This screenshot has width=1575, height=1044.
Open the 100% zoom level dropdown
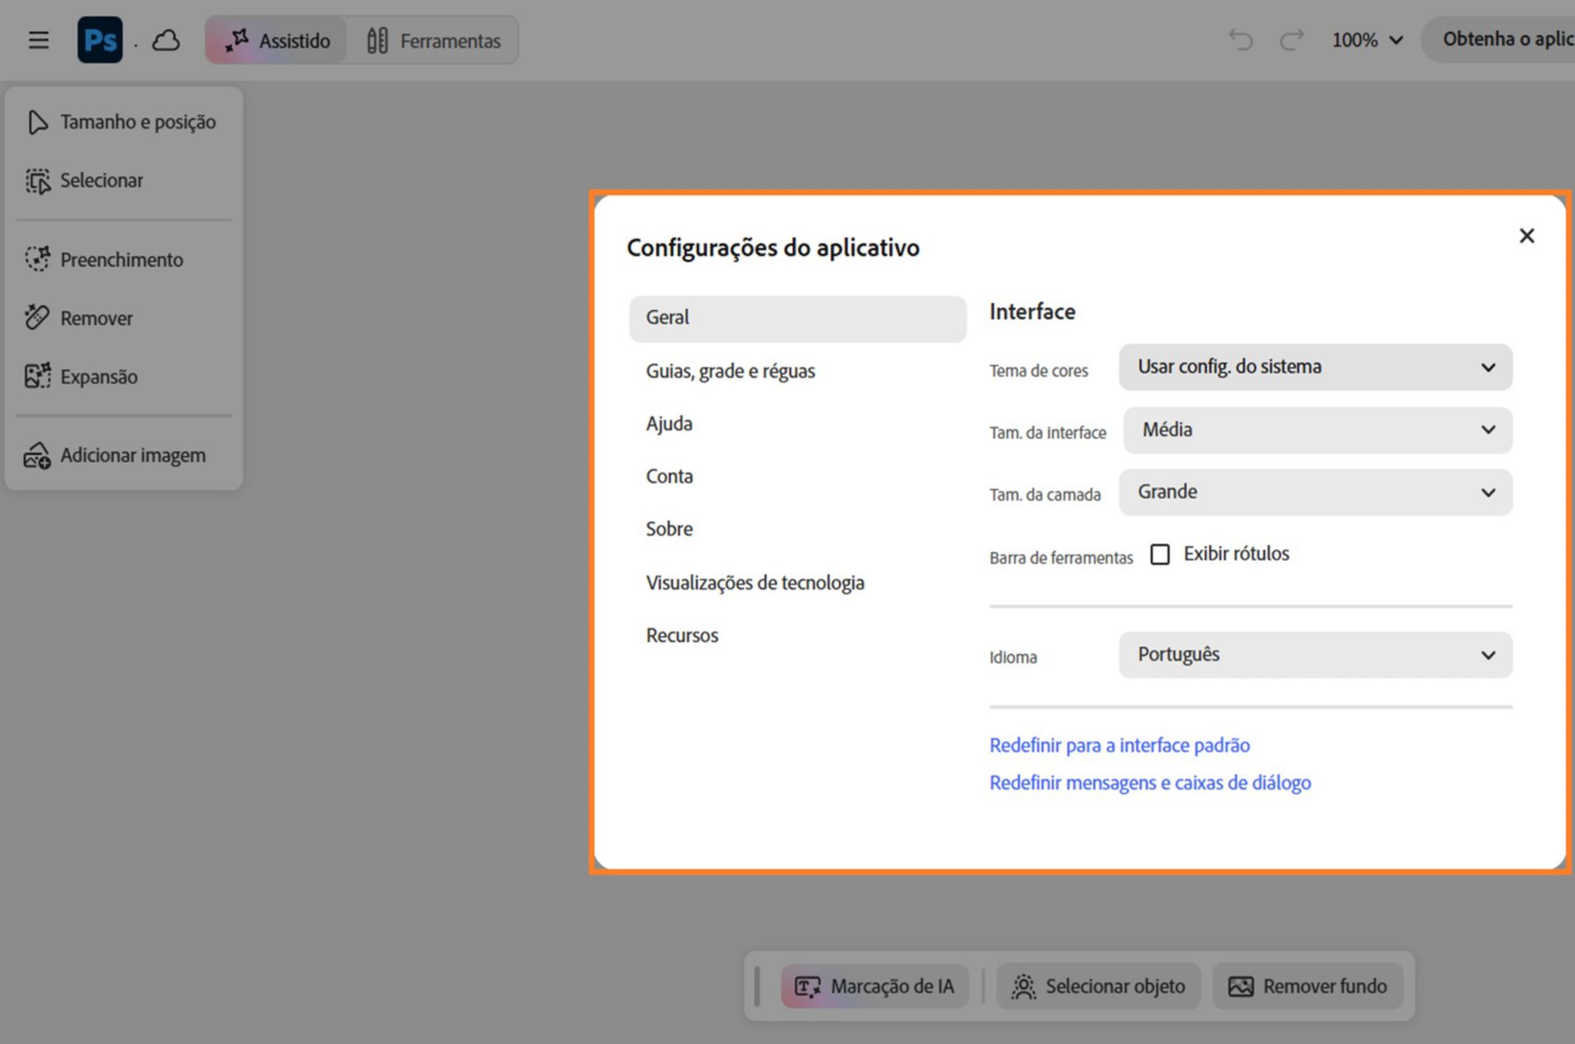(1367, 40)
